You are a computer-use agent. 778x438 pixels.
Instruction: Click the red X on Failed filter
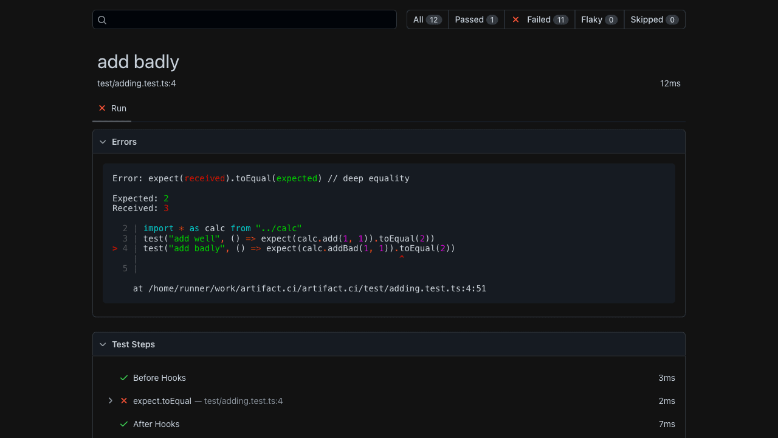pos(515,19)
